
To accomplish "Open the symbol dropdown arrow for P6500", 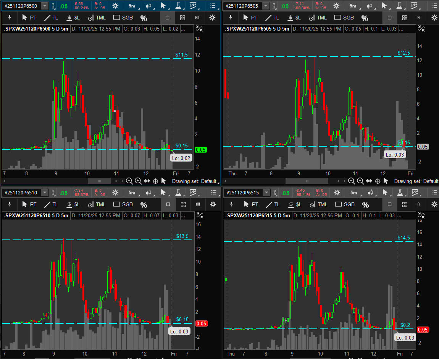I will point(45,6).
